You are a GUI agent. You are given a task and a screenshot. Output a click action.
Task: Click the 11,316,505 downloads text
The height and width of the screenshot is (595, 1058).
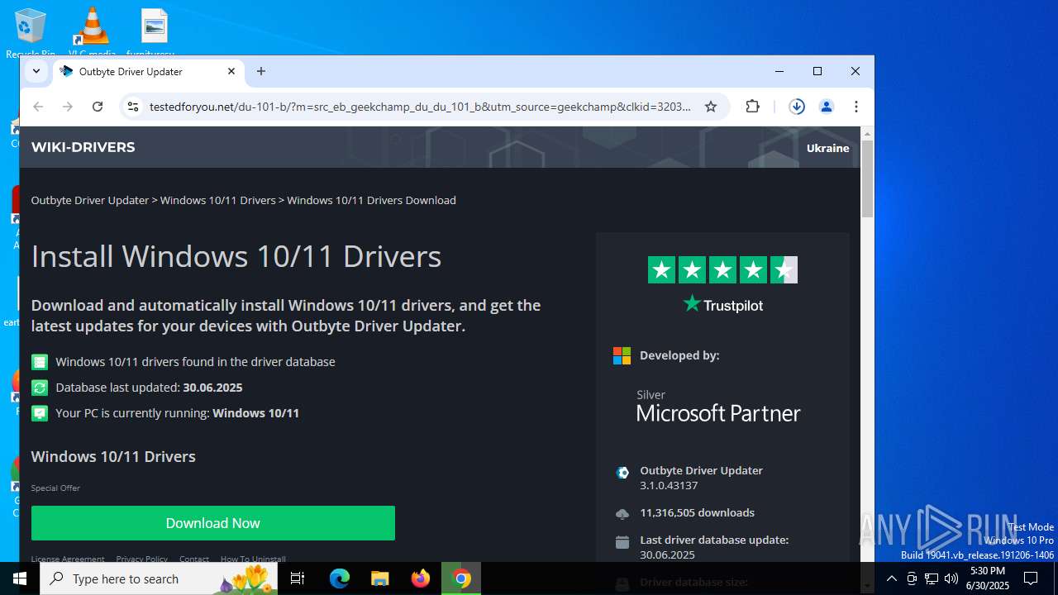coord(697,512)
